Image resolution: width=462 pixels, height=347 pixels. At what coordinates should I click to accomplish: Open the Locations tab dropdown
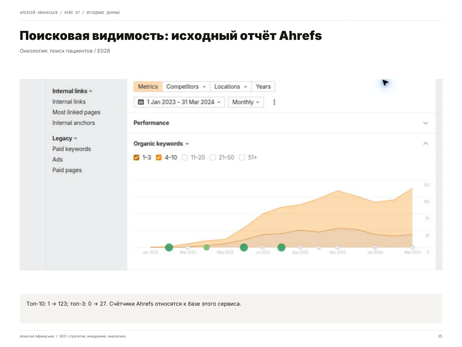[x=231, y=87]
